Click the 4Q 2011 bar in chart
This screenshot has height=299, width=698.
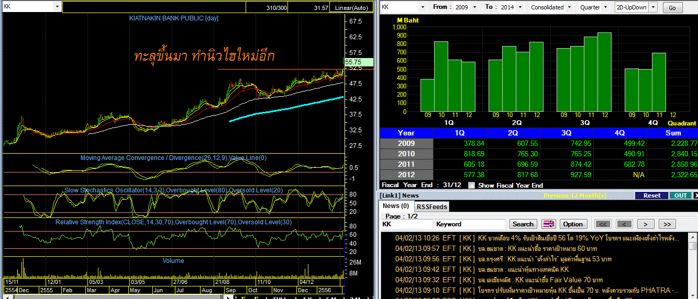659,82
